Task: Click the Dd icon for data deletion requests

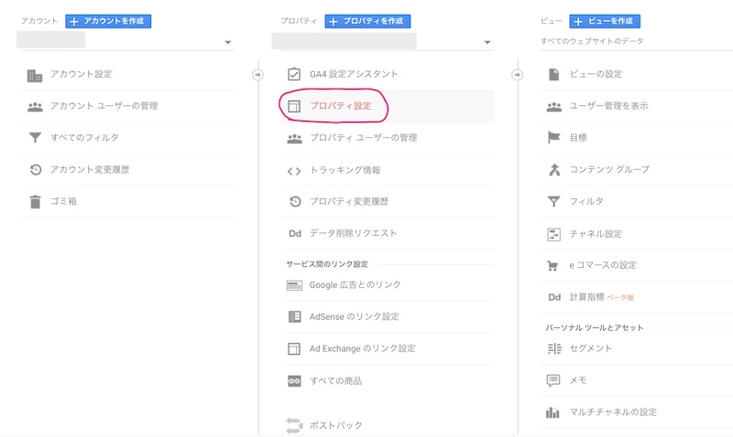Action: coord(295,234)
